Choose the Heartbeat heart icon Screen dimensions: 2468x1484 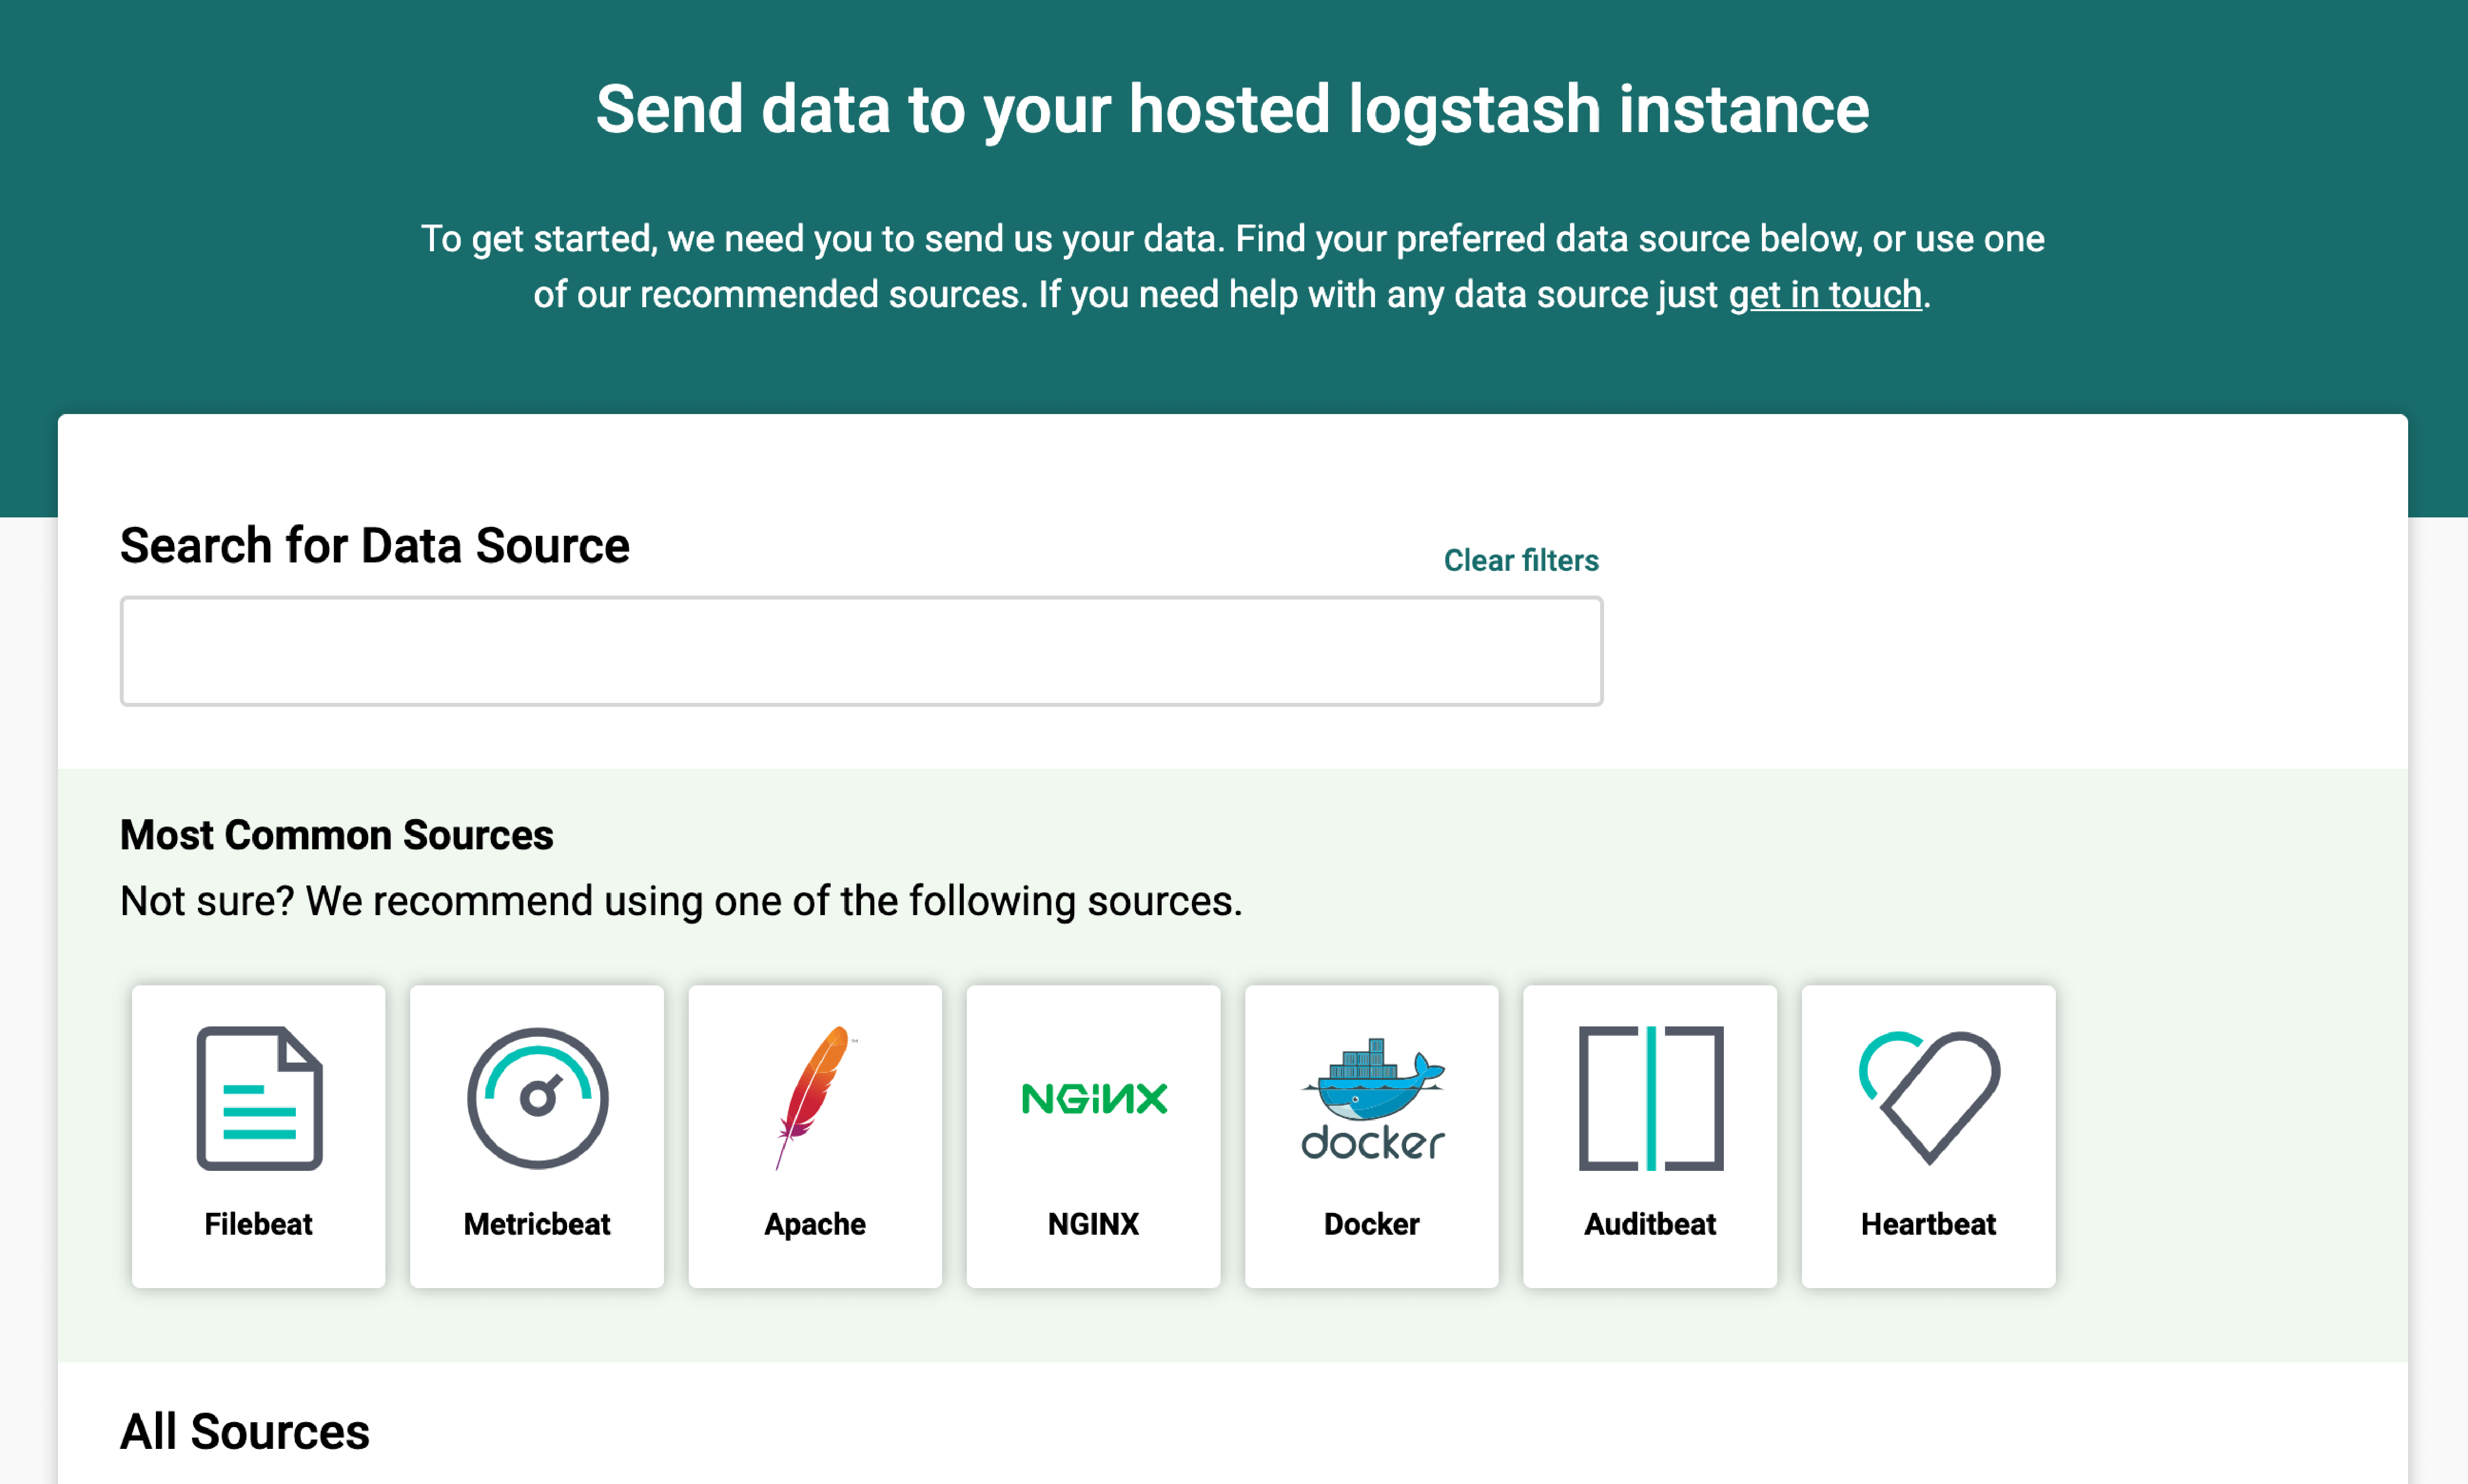(x=1928, y=1100)
